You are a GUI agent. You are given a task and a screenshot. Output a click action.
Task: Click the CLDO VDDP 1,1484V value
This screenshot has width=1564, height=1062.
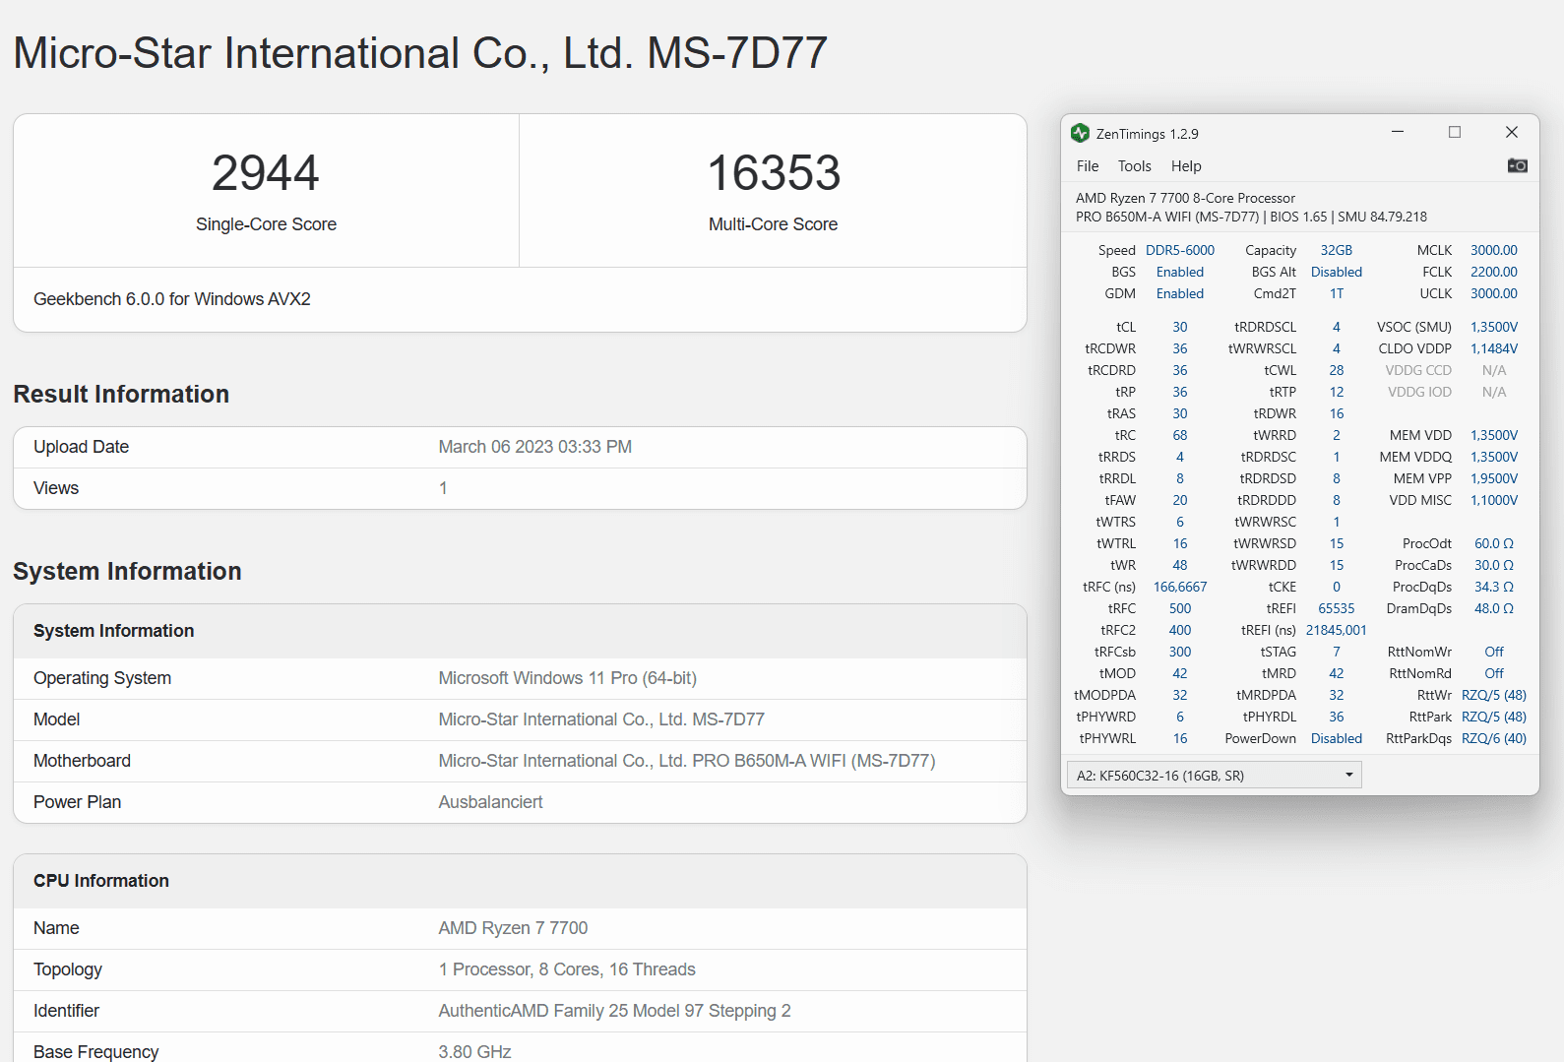[1494, 348]
